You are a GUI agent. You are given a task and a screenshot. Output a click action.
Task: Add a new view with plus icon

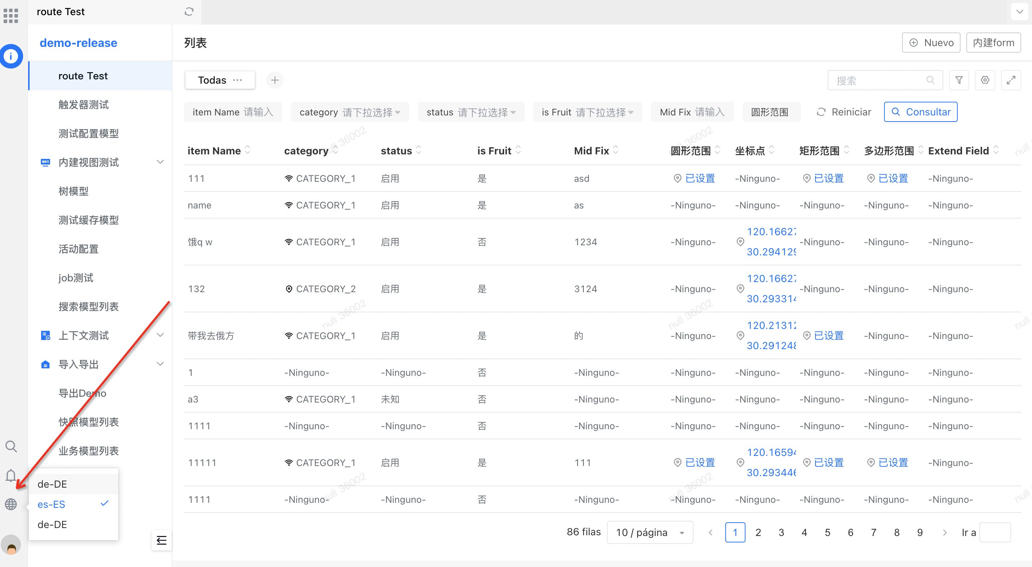click(275, 80)
